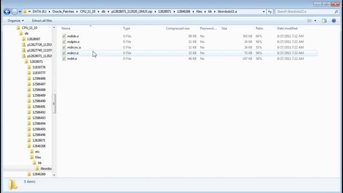Sort by the Type column header
The image size is (343, 193).
(126, 28)
